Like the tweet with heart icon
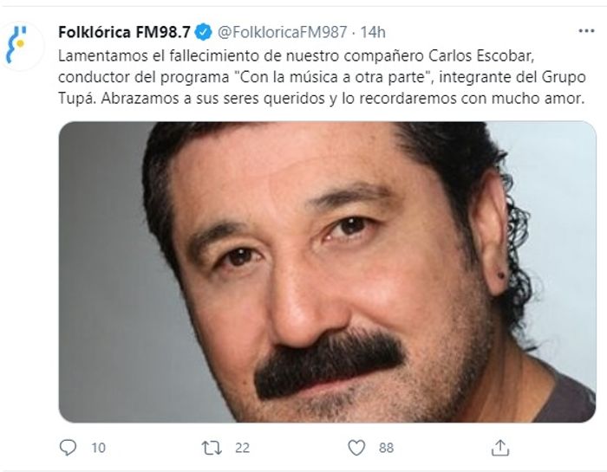The image size is (607, 472). point(356,448)
